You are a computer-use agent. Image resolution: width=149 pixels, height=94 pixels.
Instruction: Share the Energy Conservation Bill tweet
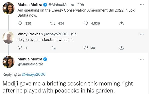click(121, 23)
